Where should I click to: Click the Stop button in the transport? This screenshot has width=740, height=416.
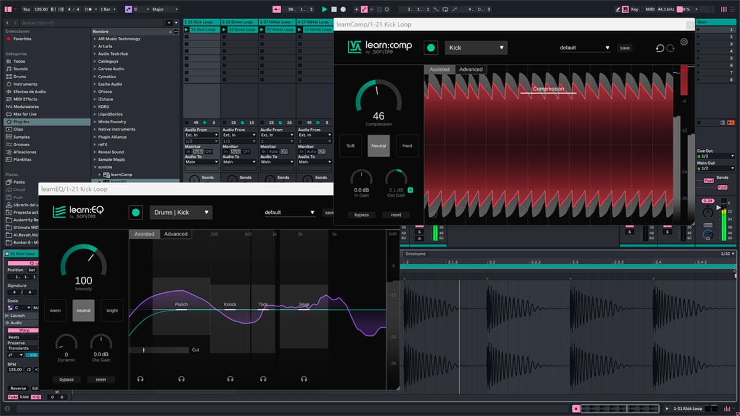tap(334, 9)
